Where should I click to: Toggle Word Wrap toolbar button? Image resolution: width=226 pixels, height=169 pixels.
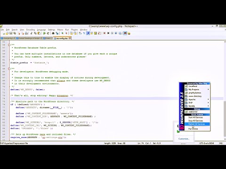pos(80,33)
